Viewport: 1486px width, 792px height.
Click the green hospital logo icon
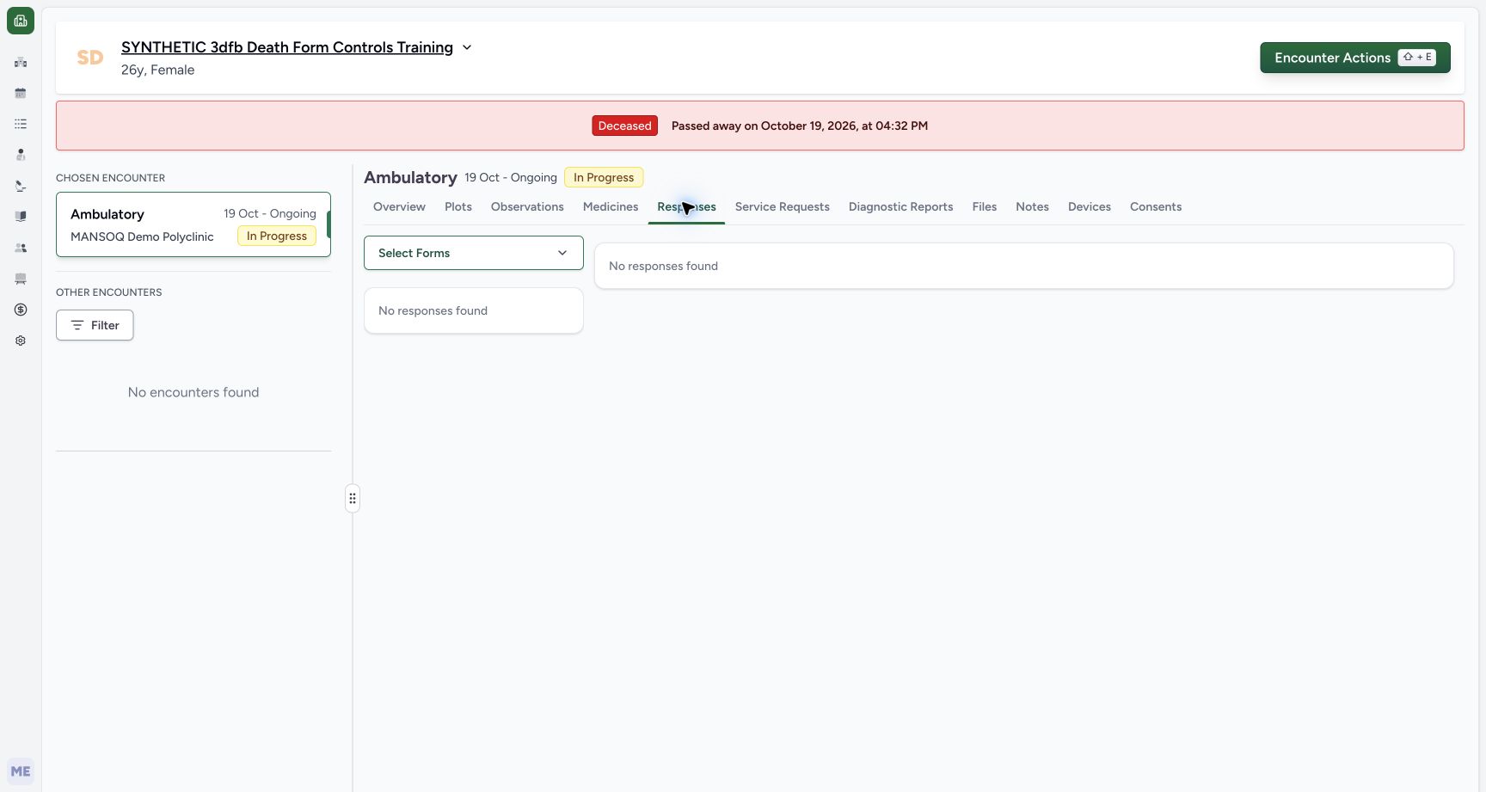pyautogui.click(x=21, y=21)
